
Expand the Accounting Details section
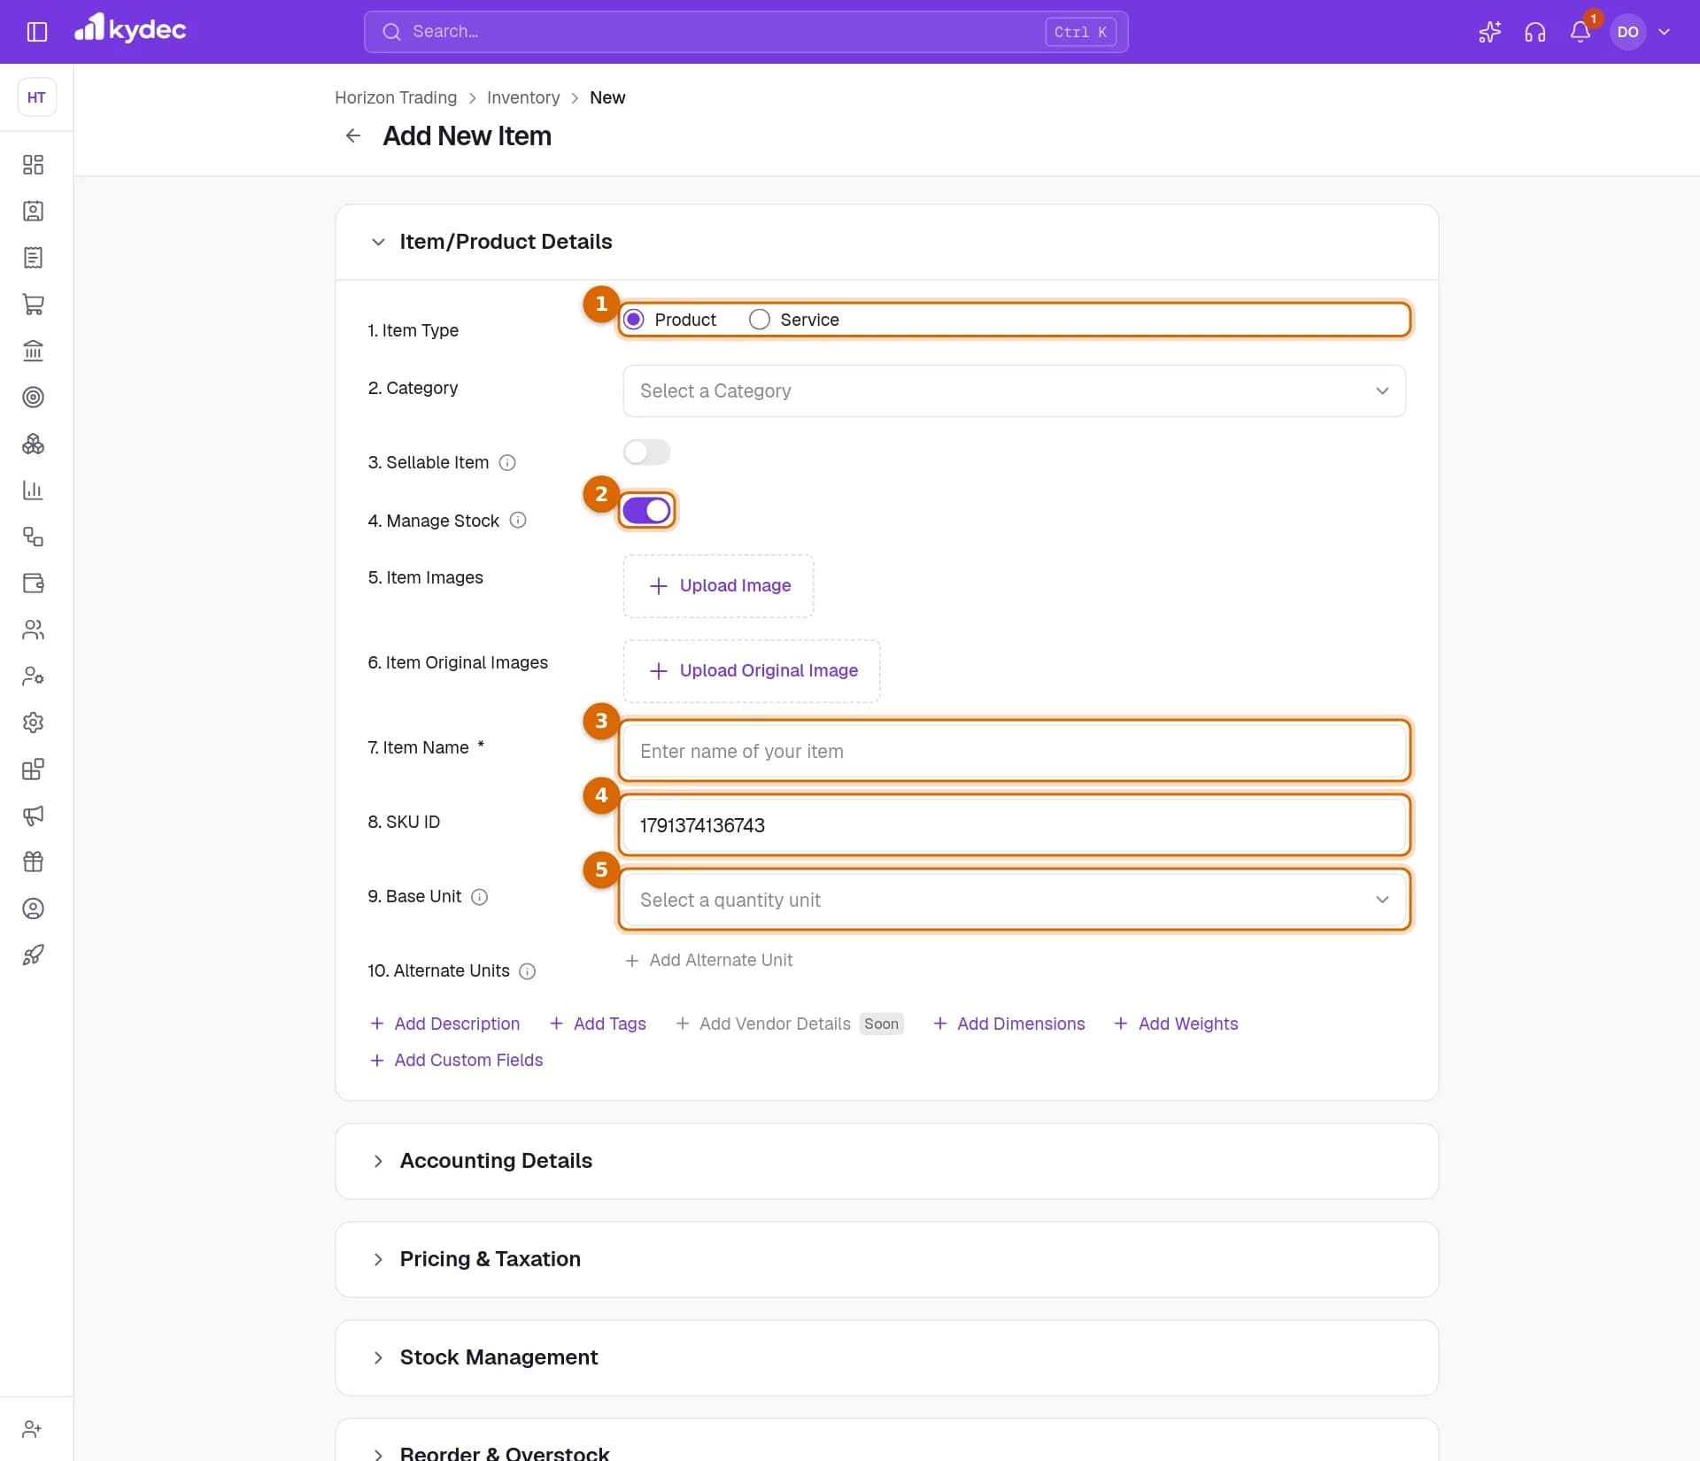click(378, 1161)
